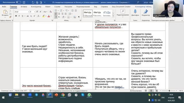The width and height of the screenshot is (184, 103).
Task: Open the Редактирование find menu
Action: [123, 13]
